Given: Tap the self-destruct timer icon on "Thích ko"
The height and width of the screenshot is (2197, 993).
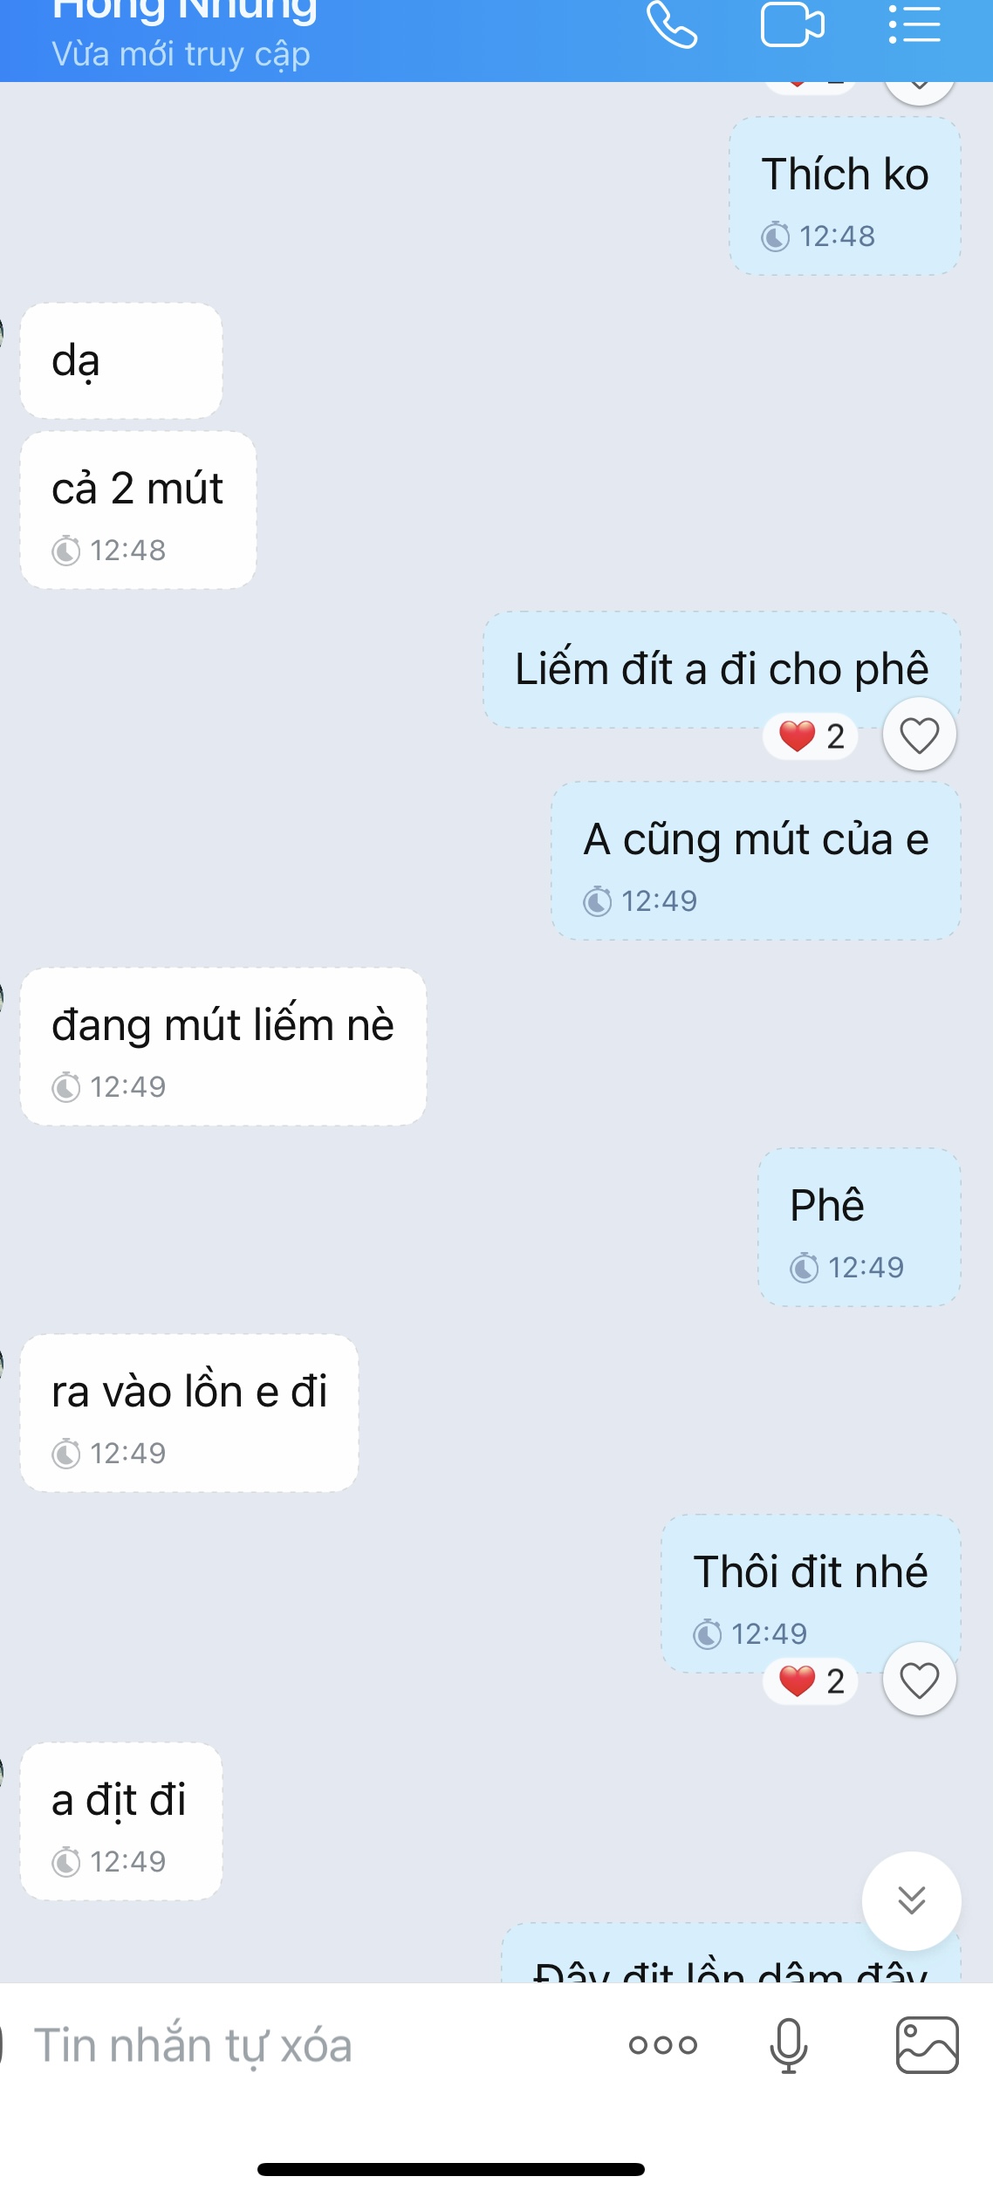Looking at the screenshot, I should (775, 236).
